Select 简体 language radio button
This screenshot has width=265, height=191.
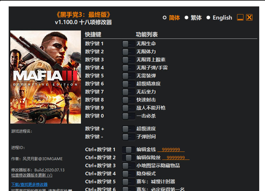point(164,18)
